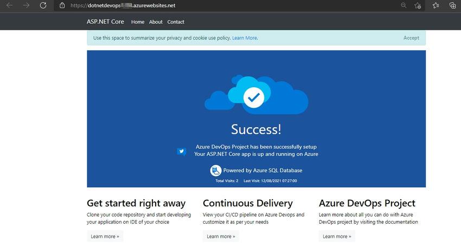Follow the privacy policy Learn More link

(245, 38)
